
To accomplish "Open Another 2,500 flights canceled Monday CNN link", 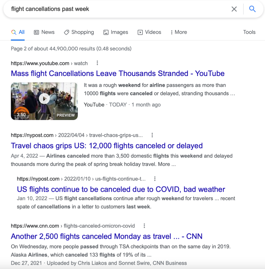I will (106, 236).
